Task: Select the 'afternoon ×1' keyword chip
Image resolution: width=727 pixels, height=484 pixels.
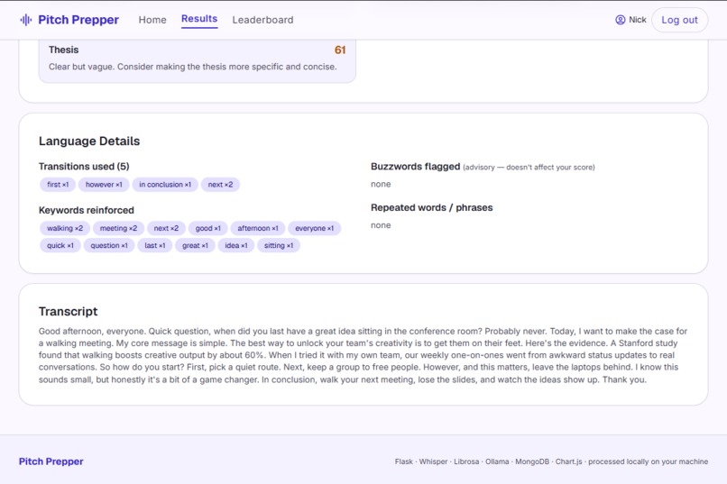Action: pos(258,228)
